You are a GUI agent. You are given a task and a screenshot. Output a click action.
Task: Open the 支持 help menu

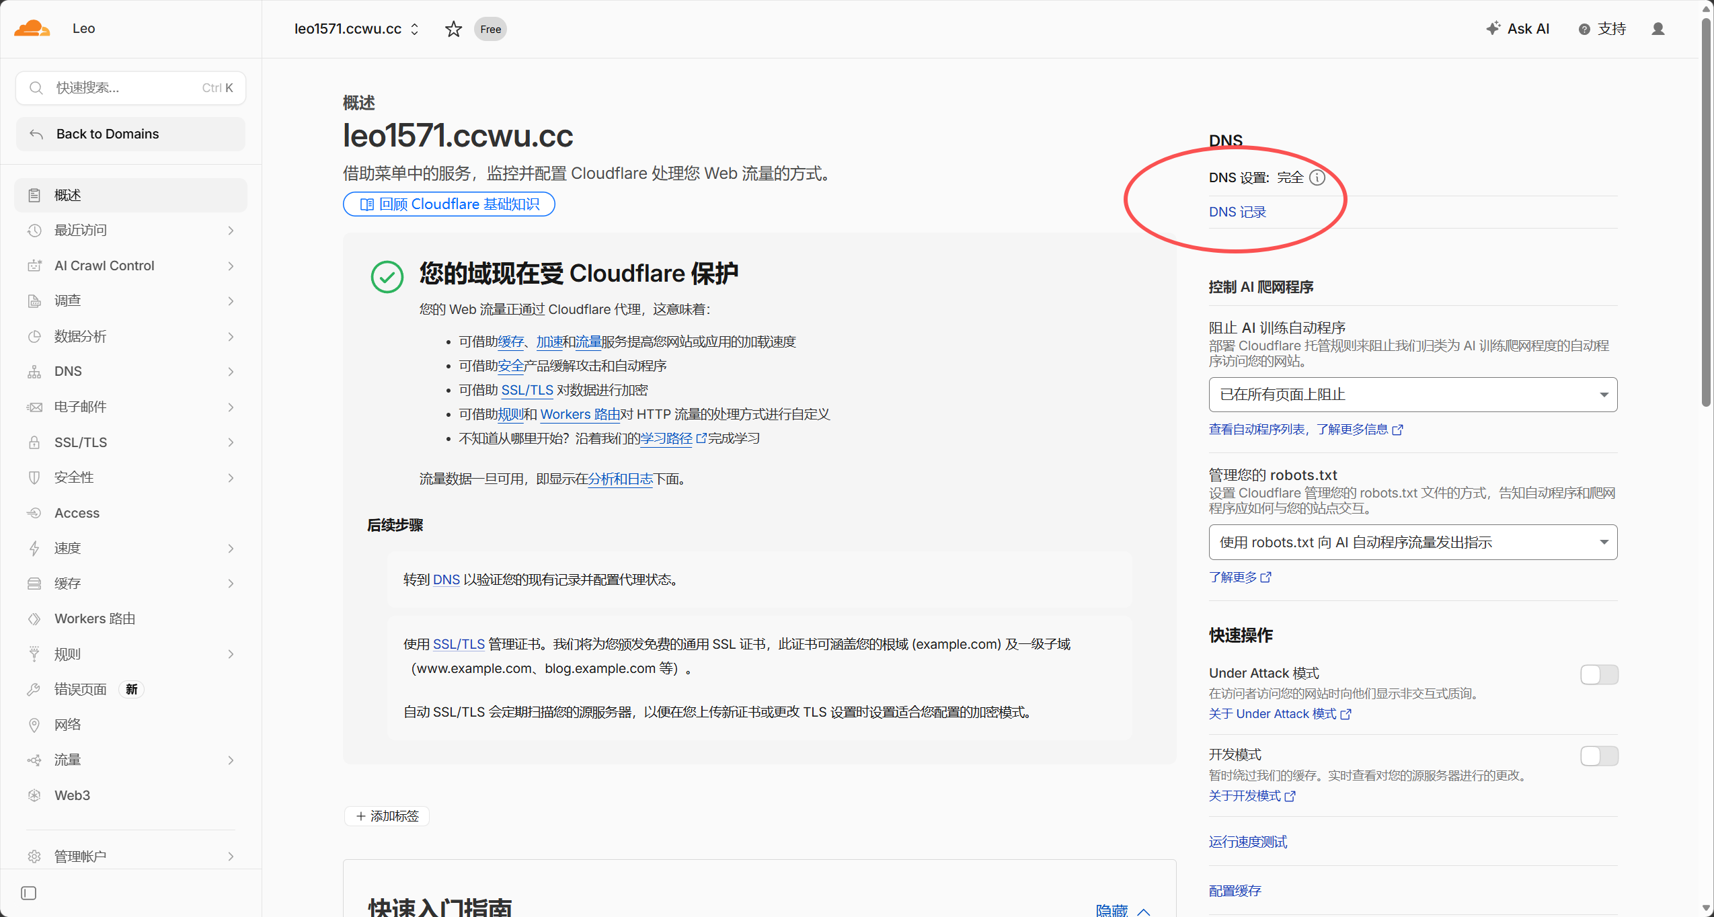pos(1602,29)
